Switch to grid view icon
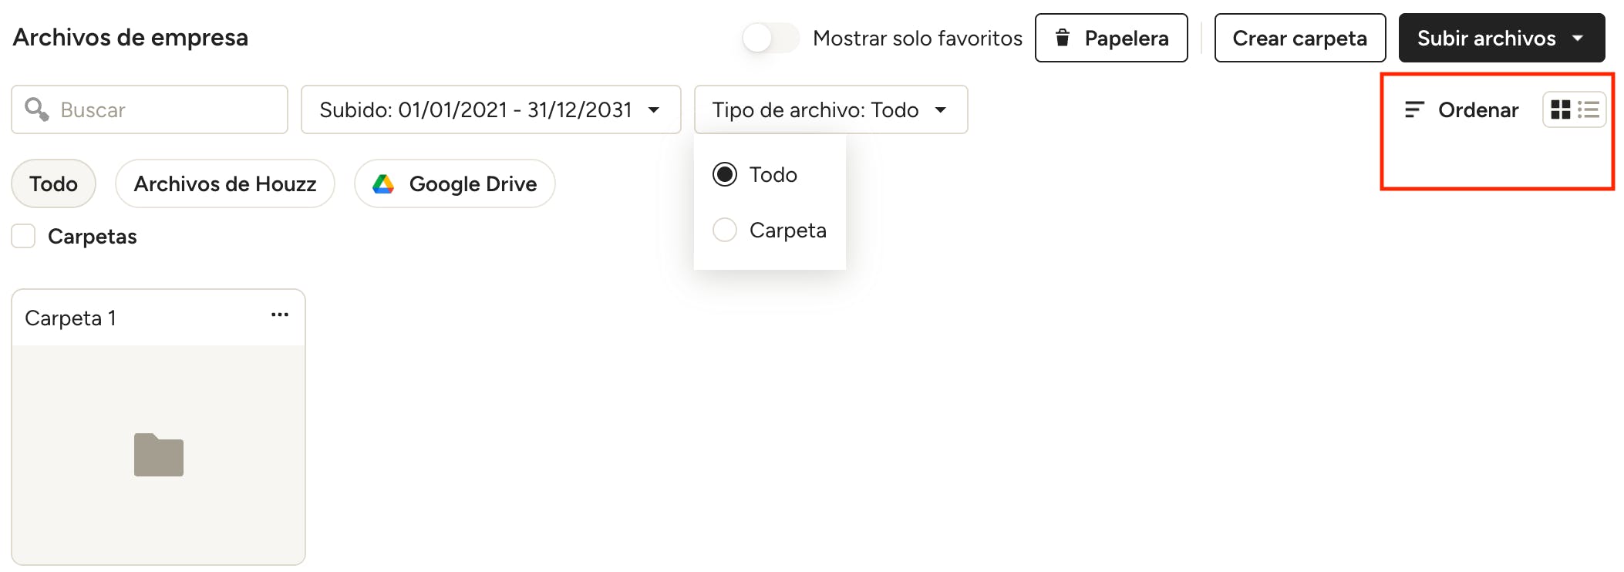1624x572 pixels. coord(1560,109)
